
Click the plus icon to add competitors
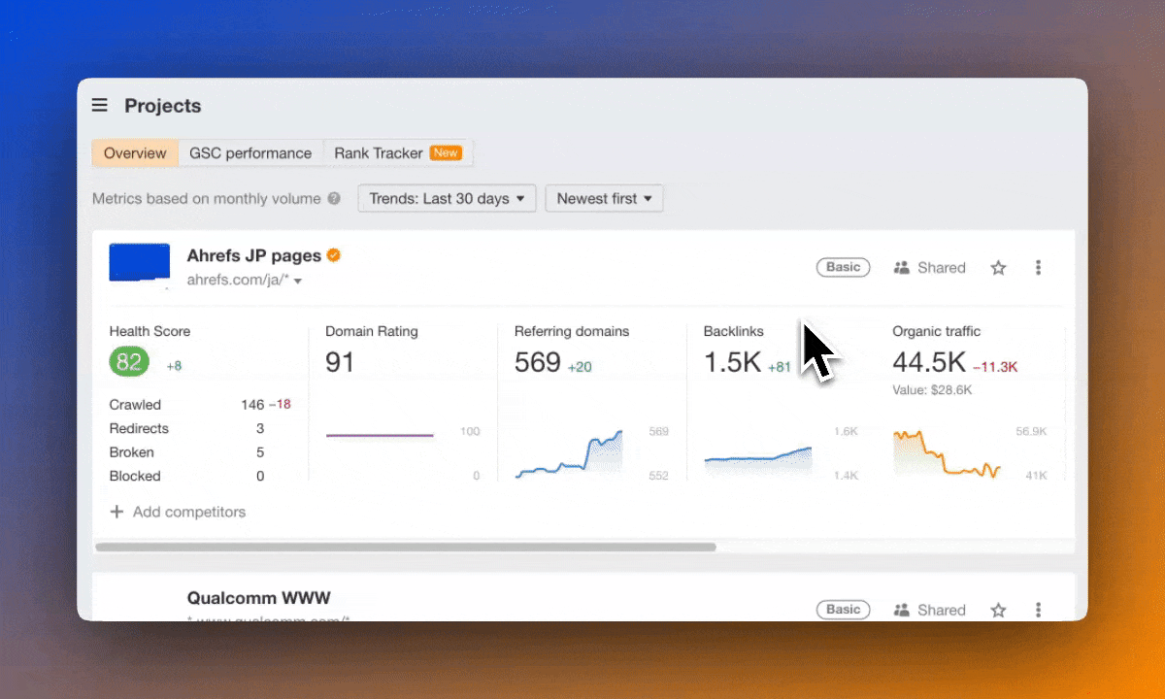[x=116, y=512]
